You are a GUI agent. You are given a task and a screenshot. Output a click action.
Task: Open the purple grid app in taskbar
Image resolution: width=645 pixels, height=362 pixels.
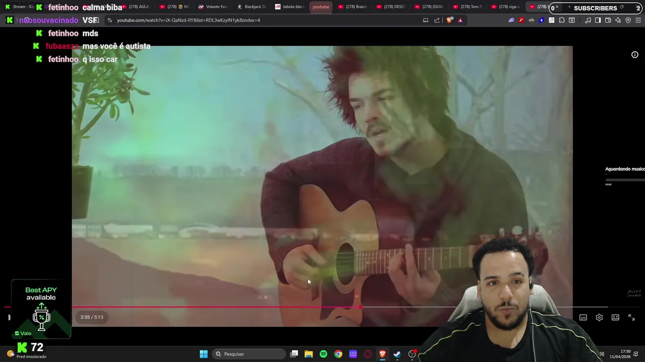click(353, 354)
